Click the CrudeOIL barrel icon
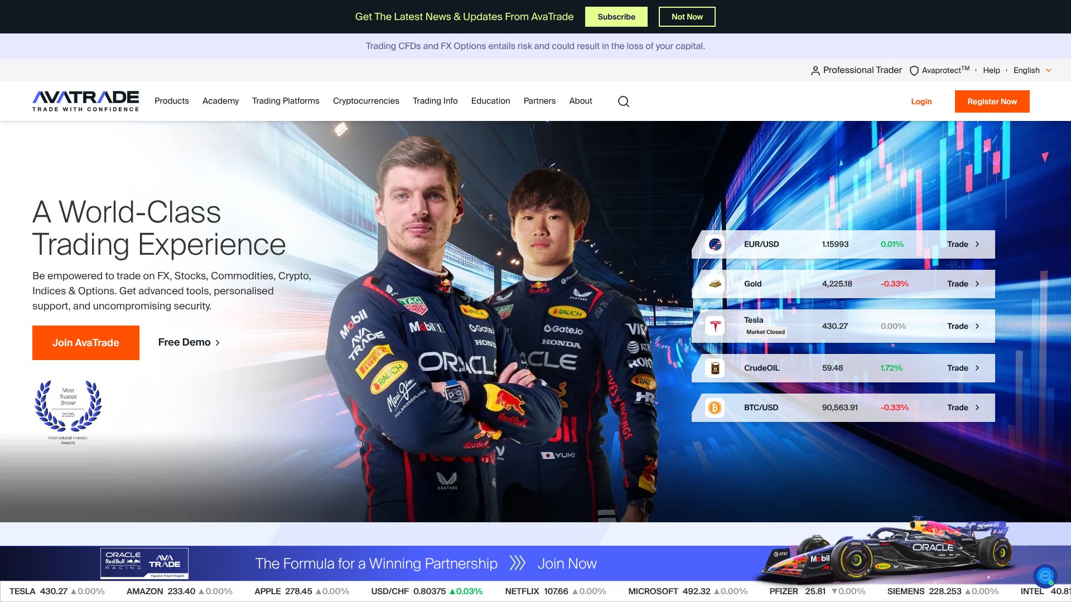This screenshot has width=1071, height=602. (x=715, y=368)
